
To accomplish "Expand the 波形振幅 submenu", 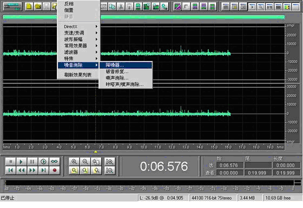I will [79, 40].
